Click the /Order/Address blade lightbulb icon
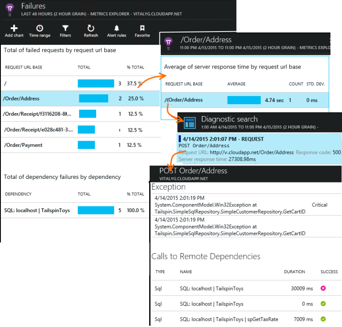Image resolution: width=342 pixels, height=327 pixels. click(168, 43)
